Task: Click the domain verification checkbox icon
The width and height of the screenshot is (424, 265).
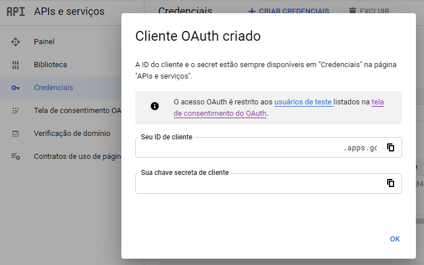Action: coord(16,134)
